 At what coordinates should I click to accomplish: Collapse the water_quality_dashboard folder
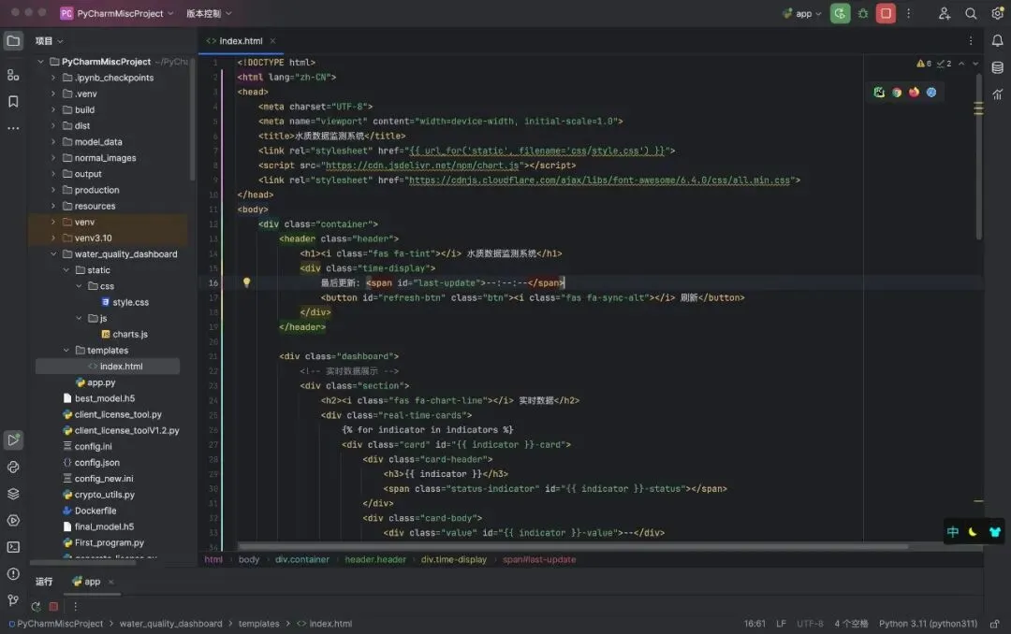point(53,254)
